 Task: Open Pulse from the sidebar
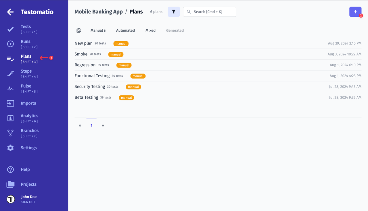click(x=26, y=86)
